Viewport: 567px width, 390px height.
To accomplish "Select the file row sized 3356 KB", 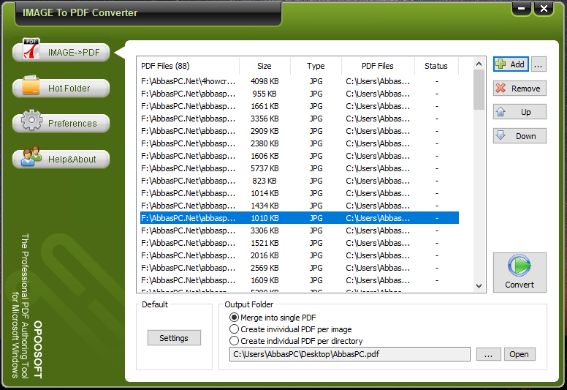I will coord(300,119).
